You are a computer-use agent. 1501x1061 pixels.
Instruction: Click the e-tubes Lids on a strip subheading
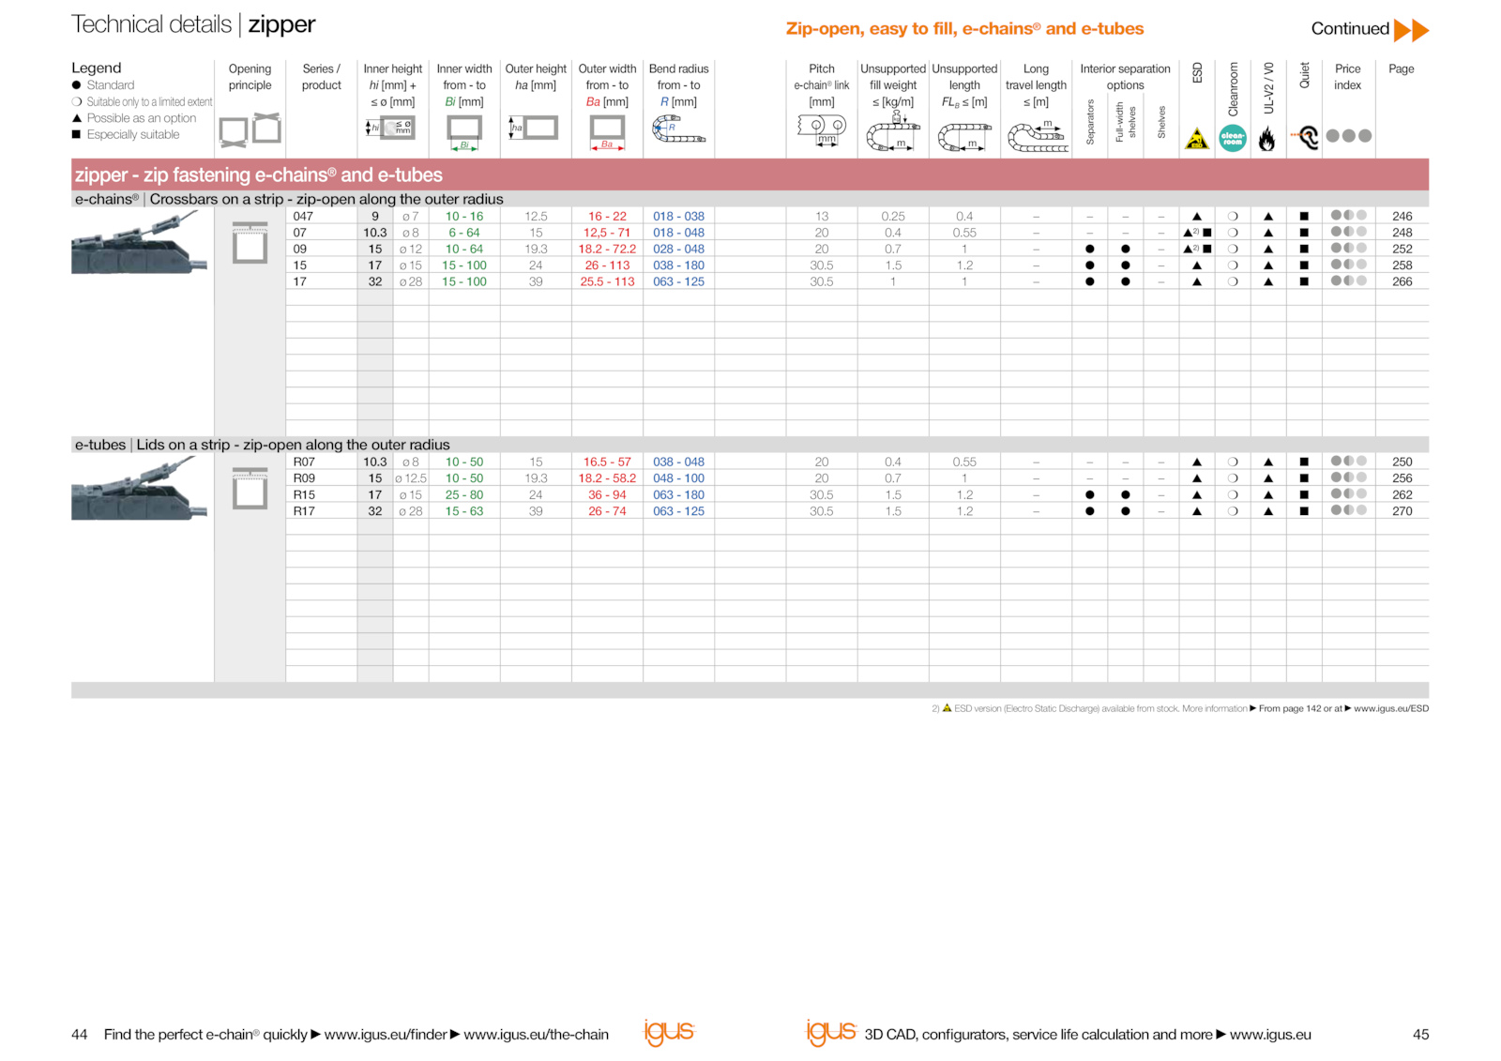pos(263,445)
